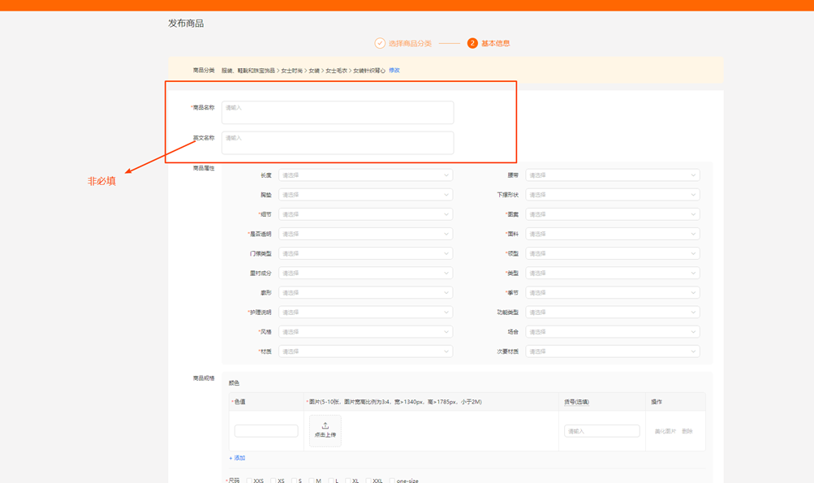This screenshot has width=814, height=483.
Task: Expand the 风格 selection dropdown
Action: (364, 331)
